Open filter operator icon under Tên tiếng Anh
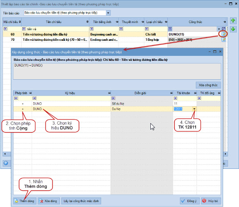The height and width of the screenshot is (207, 239). [x=92, y=29]
